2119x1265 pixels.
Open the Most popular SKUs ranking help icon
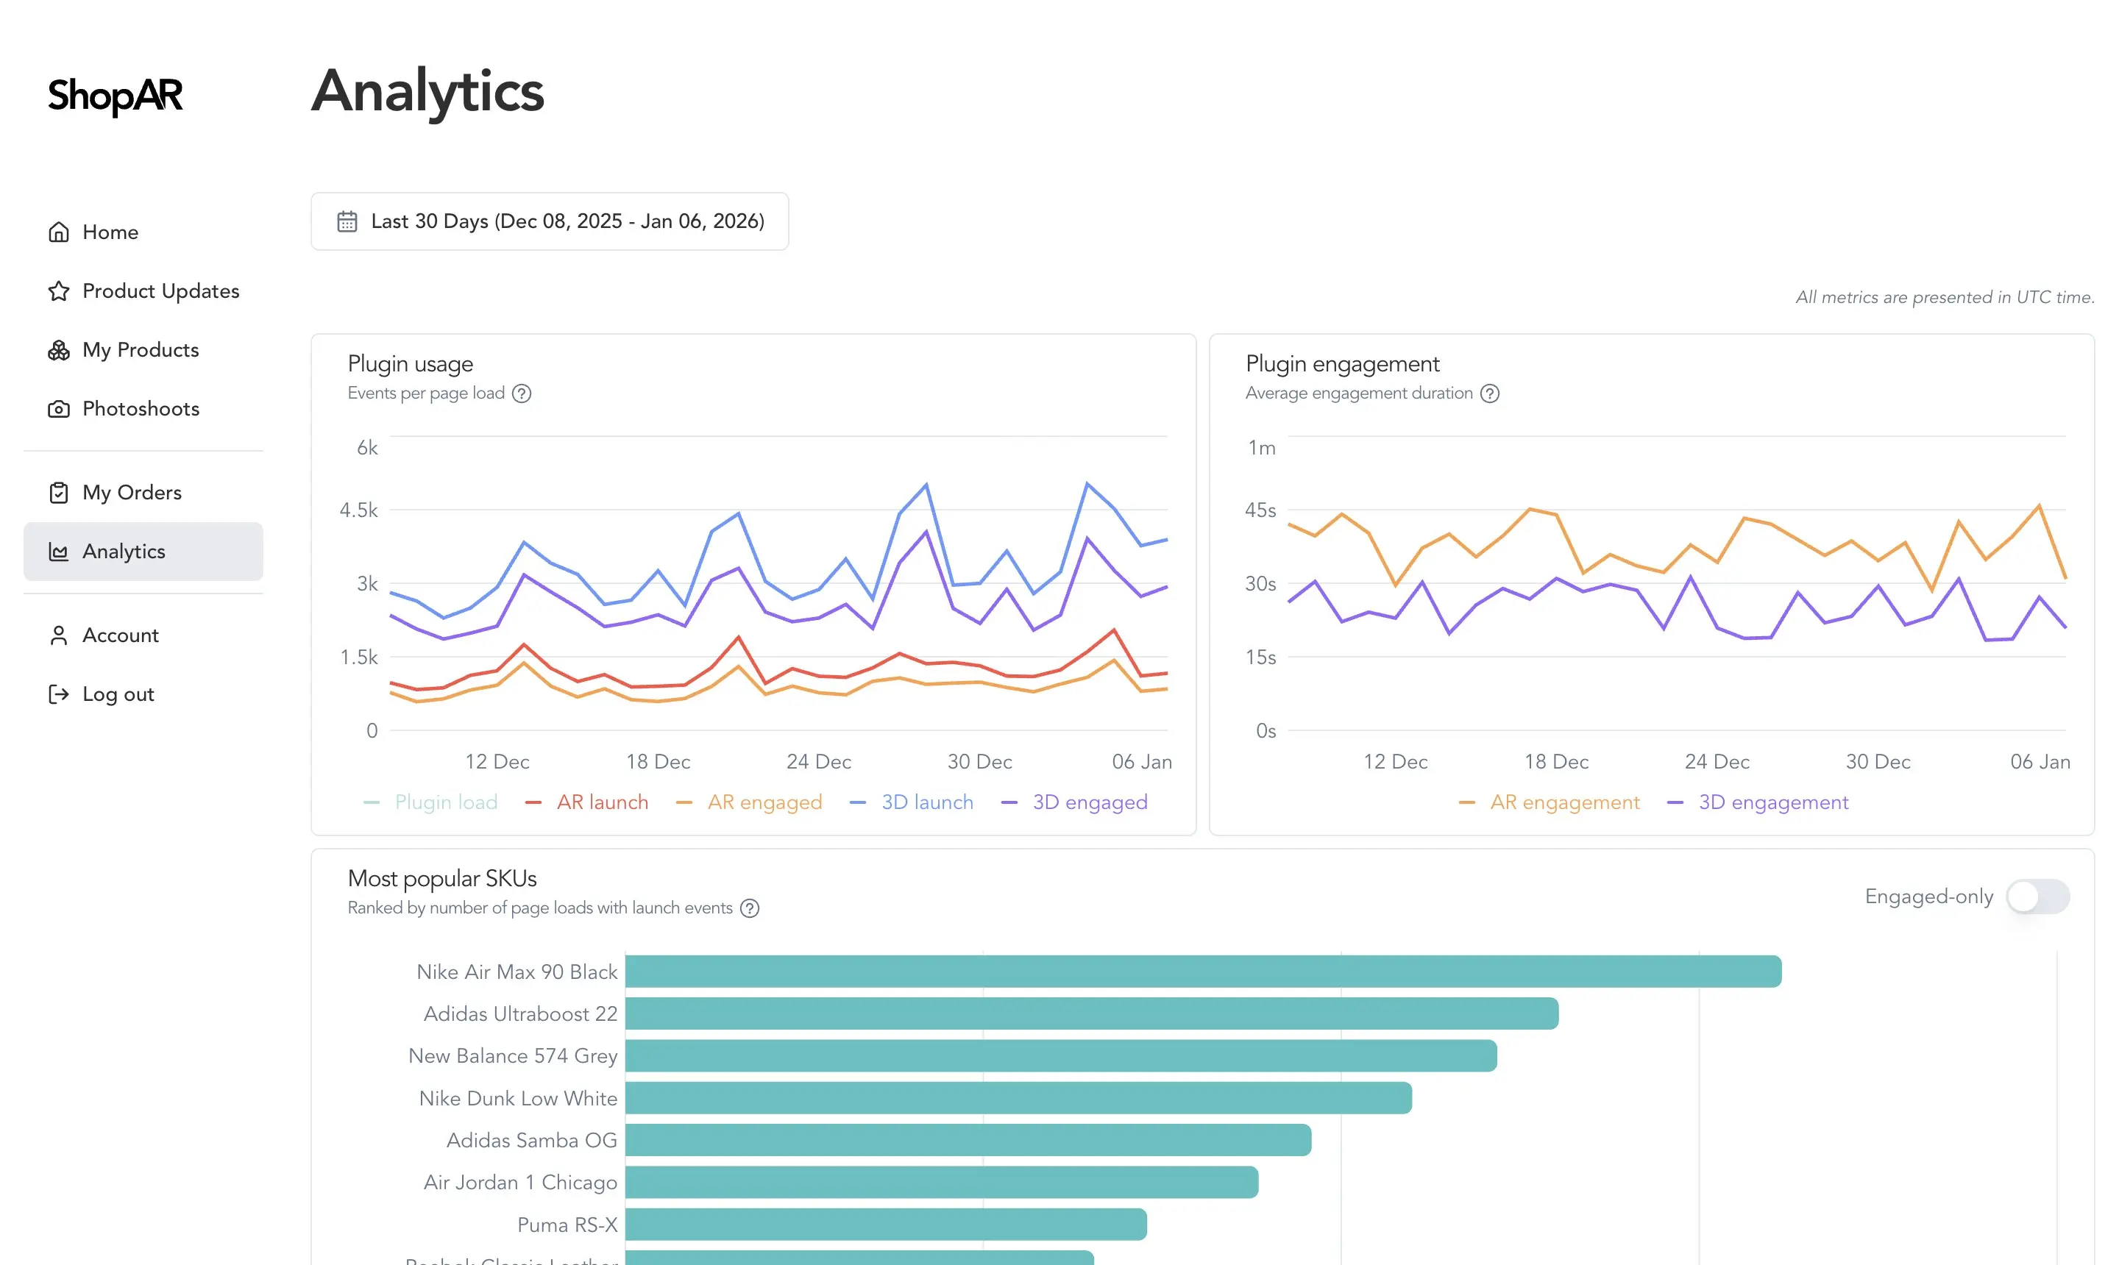(750, 908)
